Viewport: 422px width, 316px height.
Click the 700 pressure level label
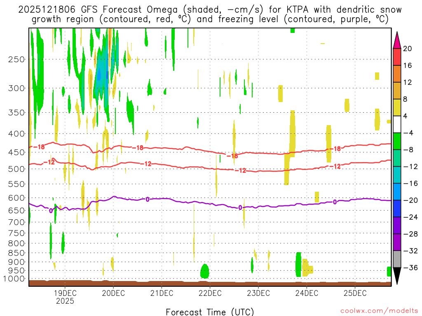click(x=16, y=222)
